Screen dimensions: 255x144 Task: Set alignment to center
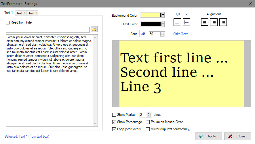[x=214, y=22]
